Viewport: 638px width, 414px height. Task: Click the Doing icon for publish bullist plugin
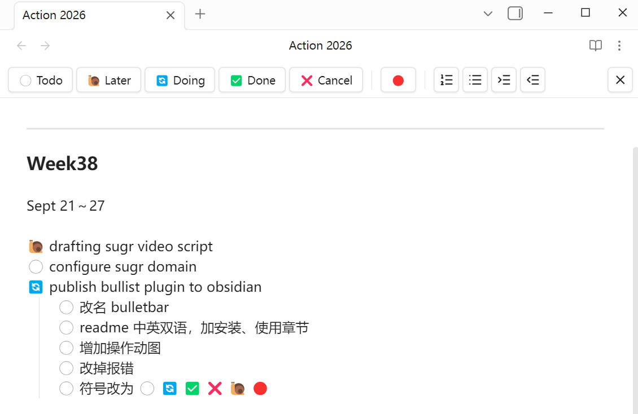click(x=36, y=287)
